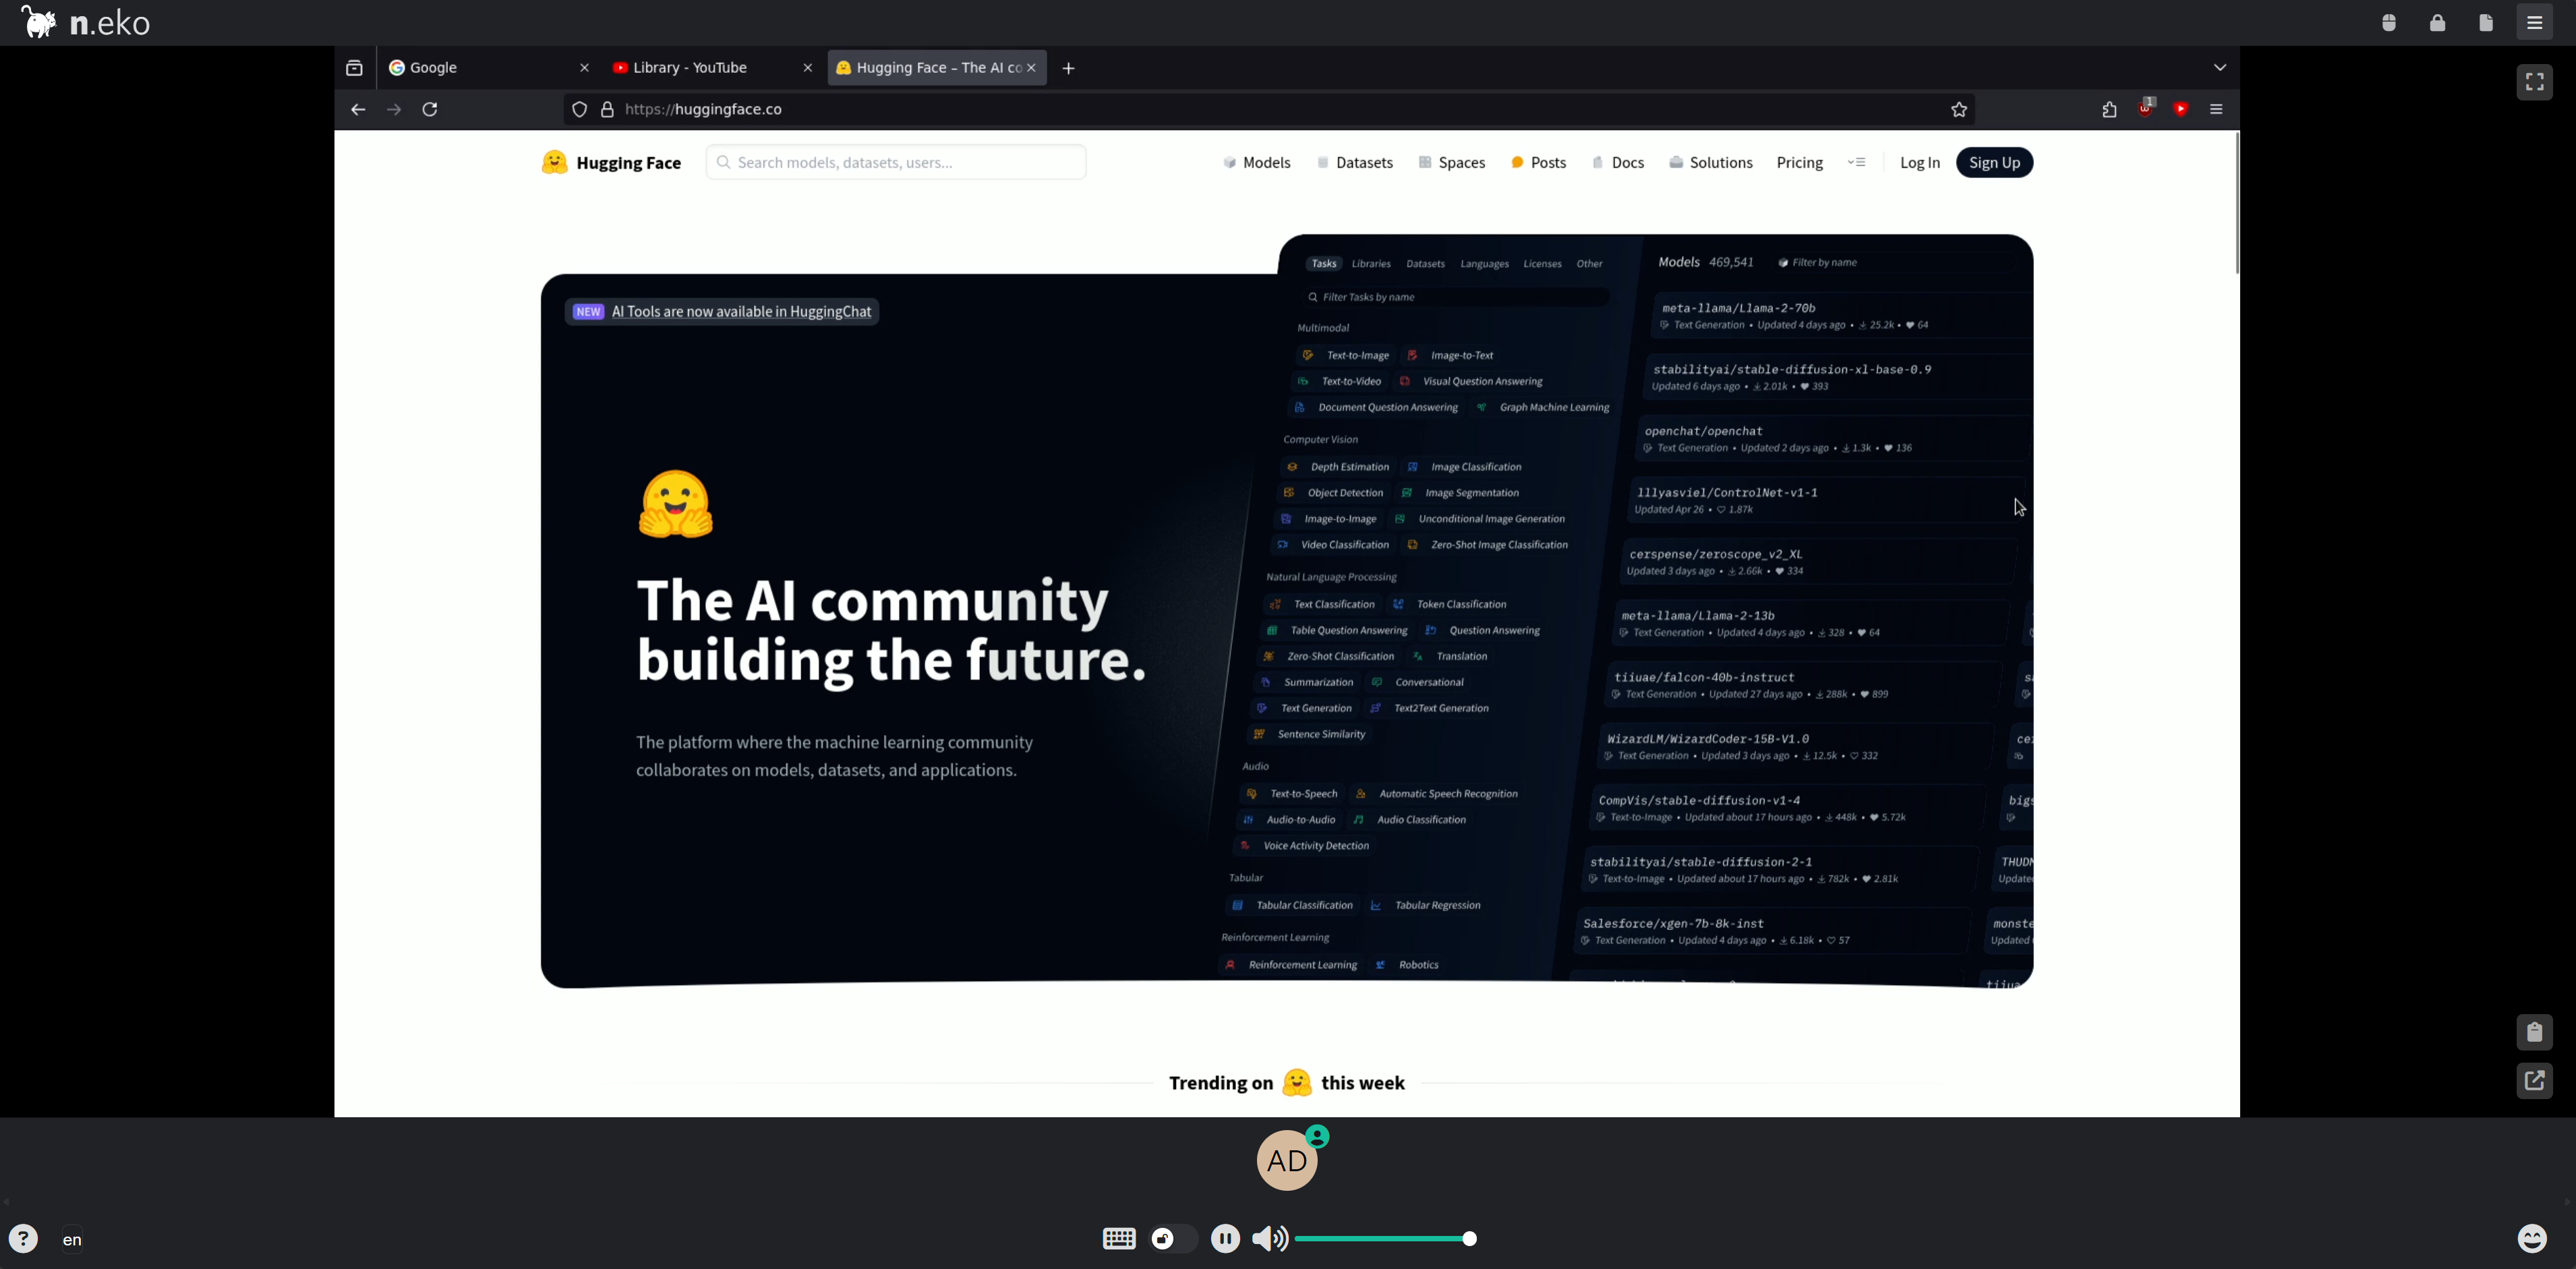Go forward in browser history
This screenshot has width=2576, height=1269.
tap(394, 110)
